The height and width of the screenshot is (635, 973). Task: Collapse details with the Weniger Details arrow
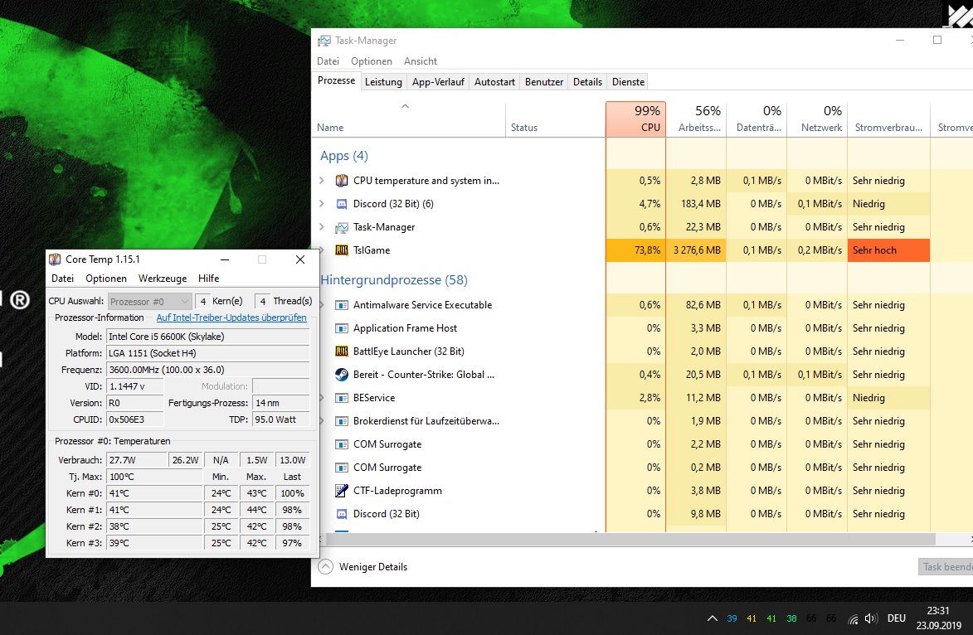click(x=326, y=567)
